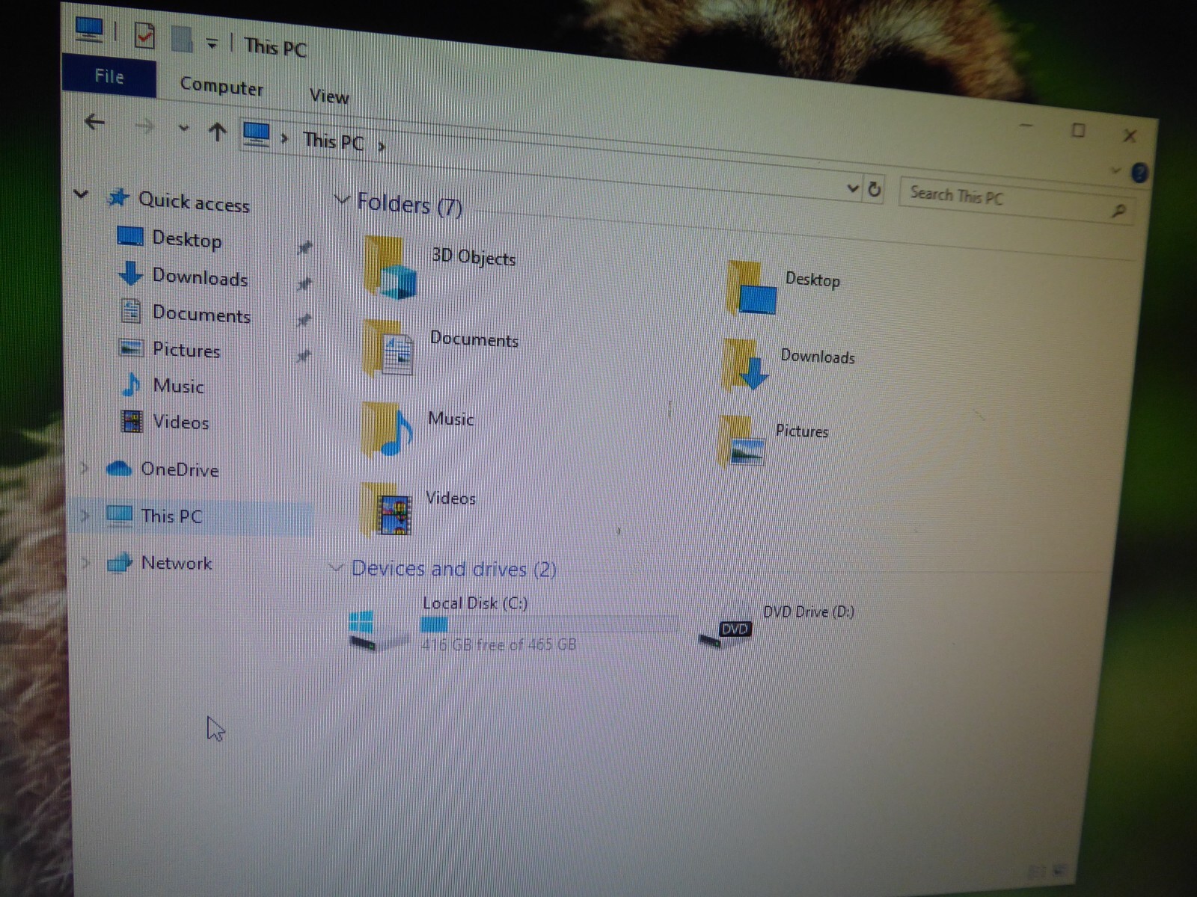Viewport: 1197px width, 897px height.
Task: Expand the OneDrive tree node
Action: click(84, 468)
